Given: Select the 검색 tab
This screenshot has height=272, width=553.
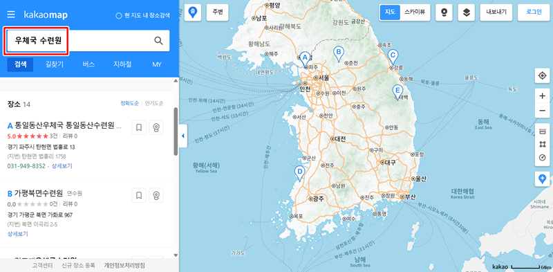Looking at the screenshot, I should (x=21, y=64).
